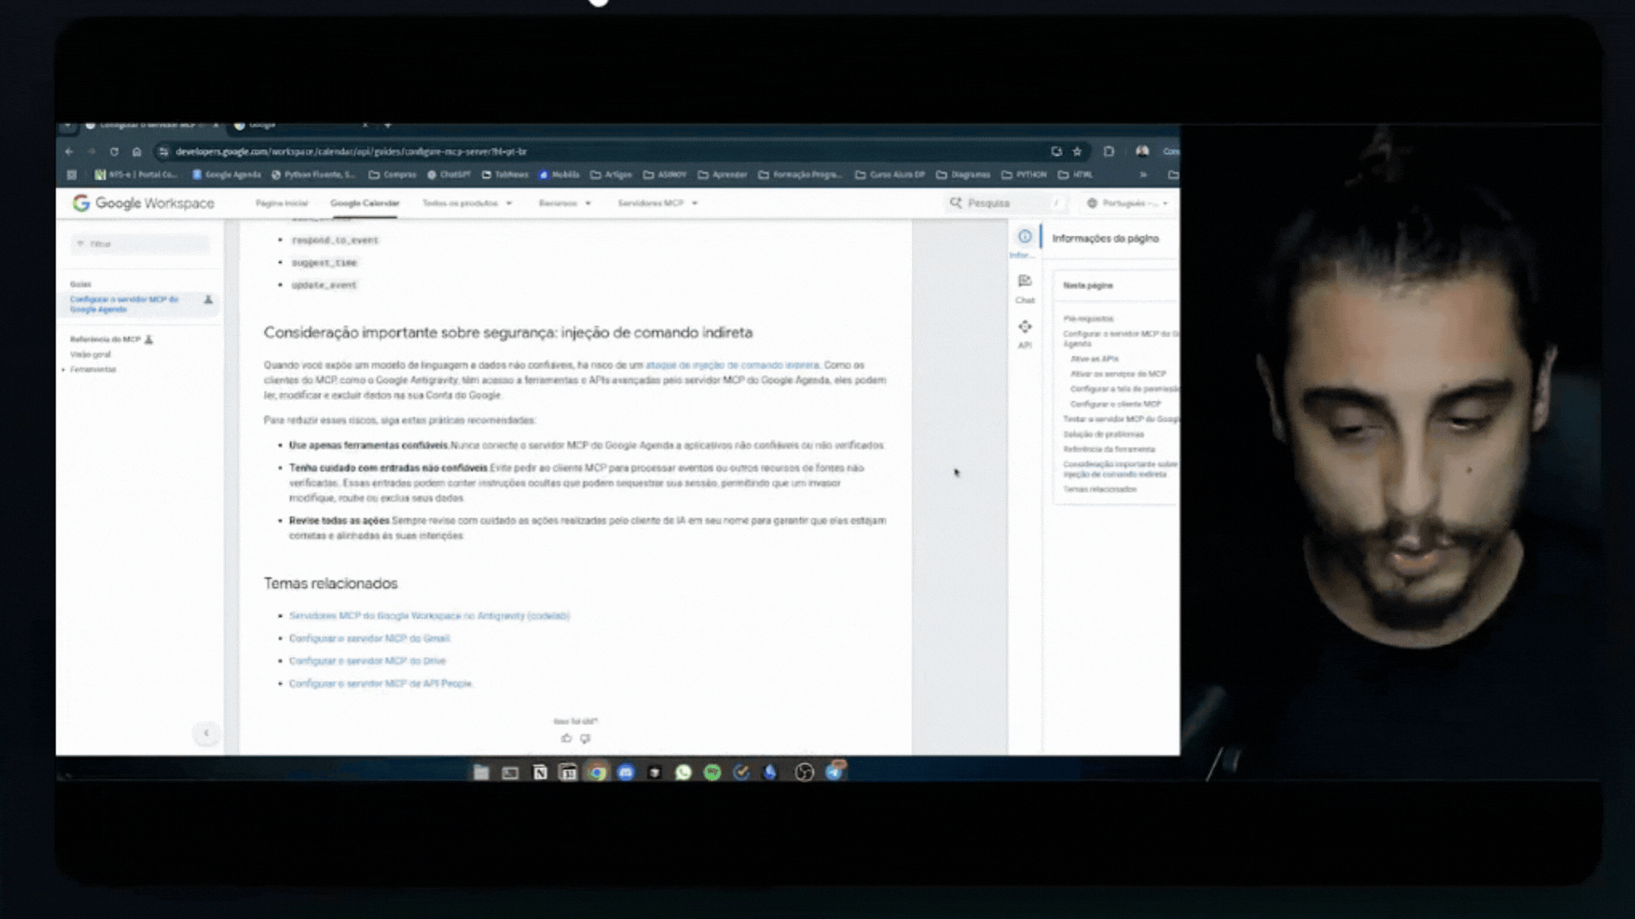Open Configurar o servidor MCP do Gmail link

coord(370,638)
